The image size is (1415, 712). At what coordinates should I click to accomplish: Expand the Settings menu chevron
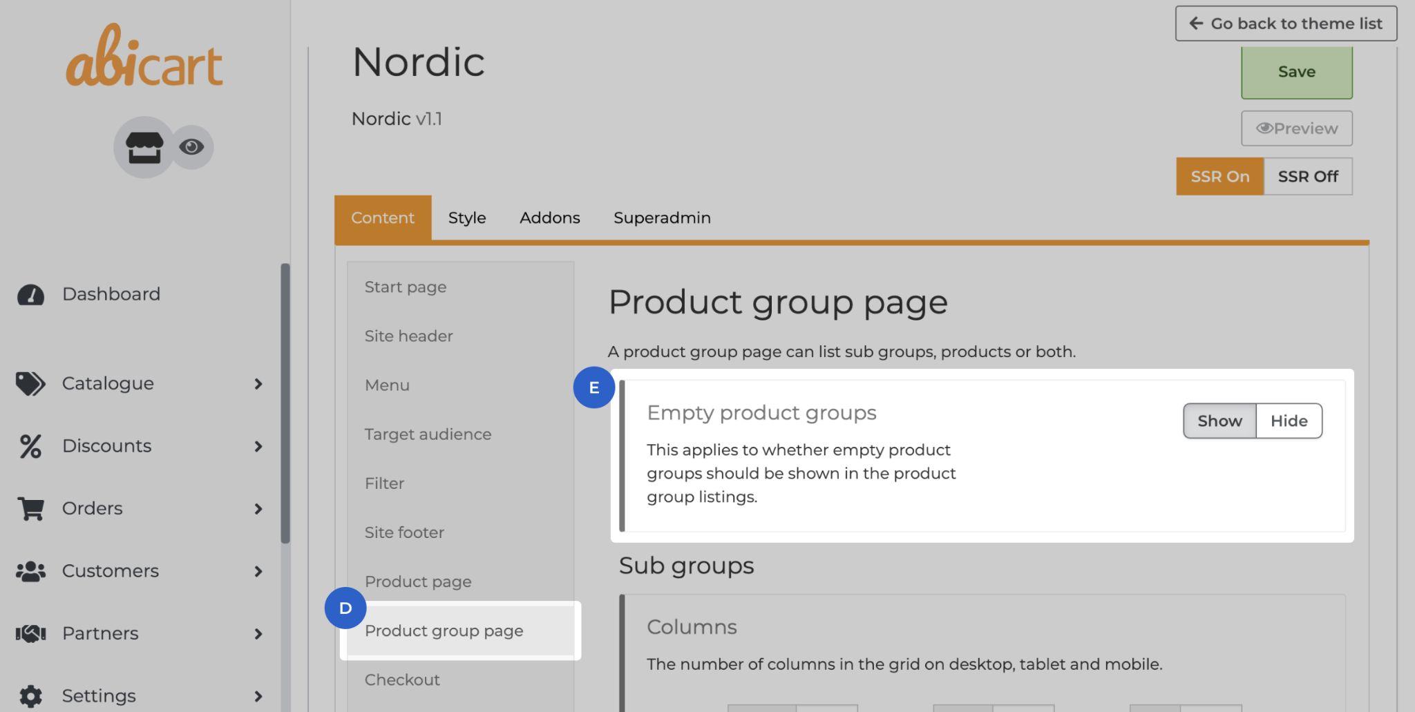[x=258, y=696]
